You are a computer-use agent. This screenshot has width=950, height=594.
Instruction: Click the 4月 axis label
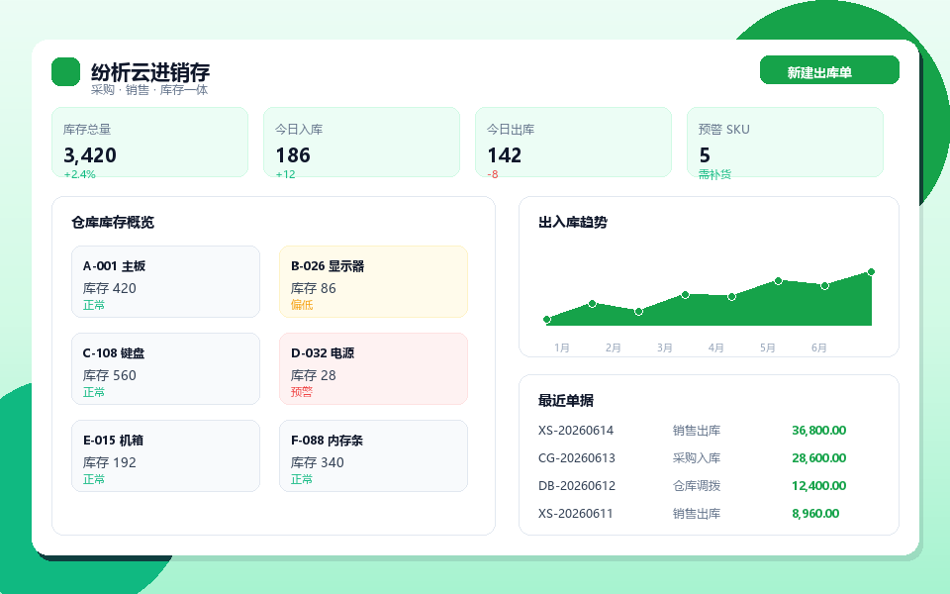[x=716, y=347]
